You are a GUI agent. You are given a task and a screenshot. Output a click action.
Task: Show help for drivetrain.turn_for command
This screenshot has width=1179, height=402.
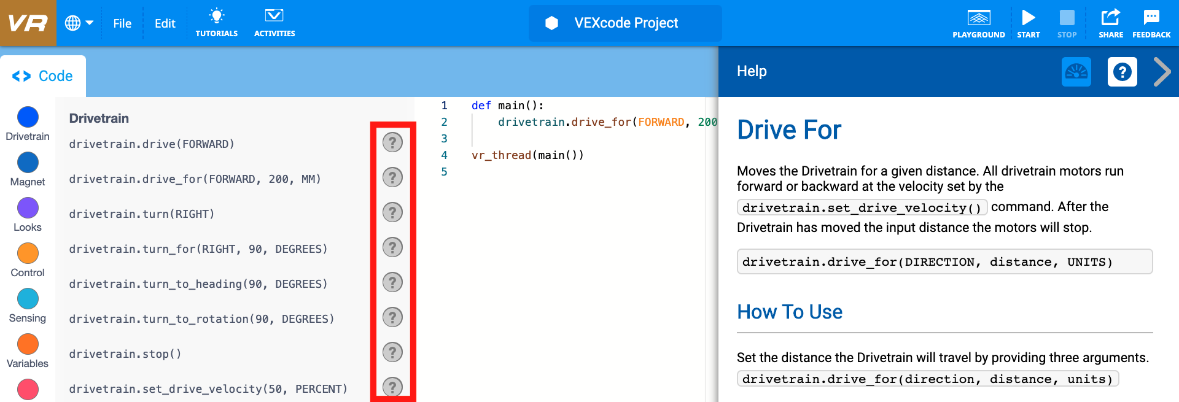392,247
